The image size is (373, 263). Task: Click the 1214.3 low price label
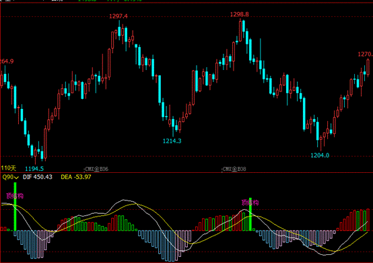coord(172,141)
